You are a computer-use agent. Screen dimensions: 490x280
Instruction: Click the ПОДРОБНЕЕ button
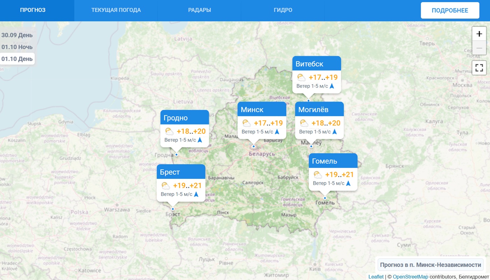(x=450, y=10)
